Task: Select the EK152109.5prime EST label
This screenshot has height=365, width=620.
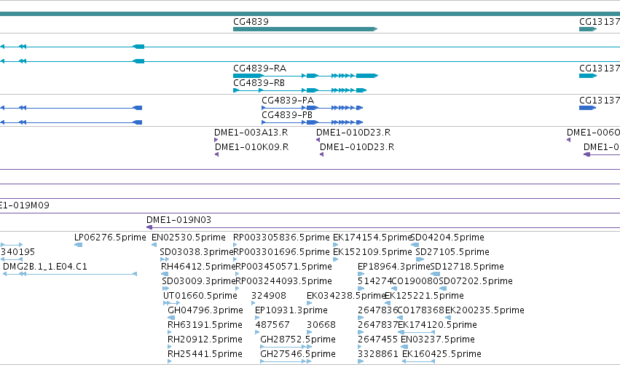Action: pyautogui.click(x=372, y=252)
